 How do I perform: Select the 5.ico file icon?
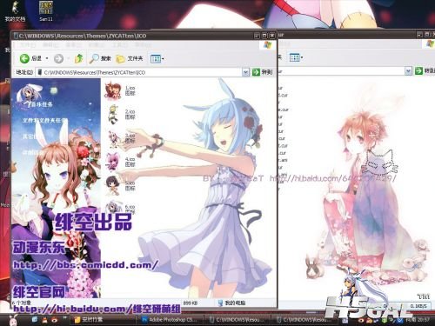click(x=112, y=186)
